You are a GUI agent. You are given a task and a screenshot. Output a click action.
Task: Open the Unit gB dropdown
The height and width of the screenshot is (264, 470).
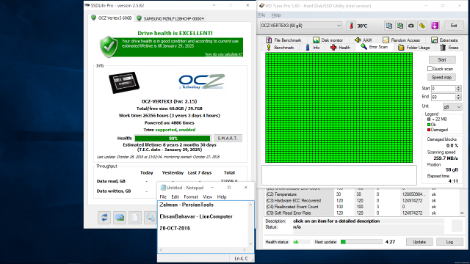(x=452, y=107)
